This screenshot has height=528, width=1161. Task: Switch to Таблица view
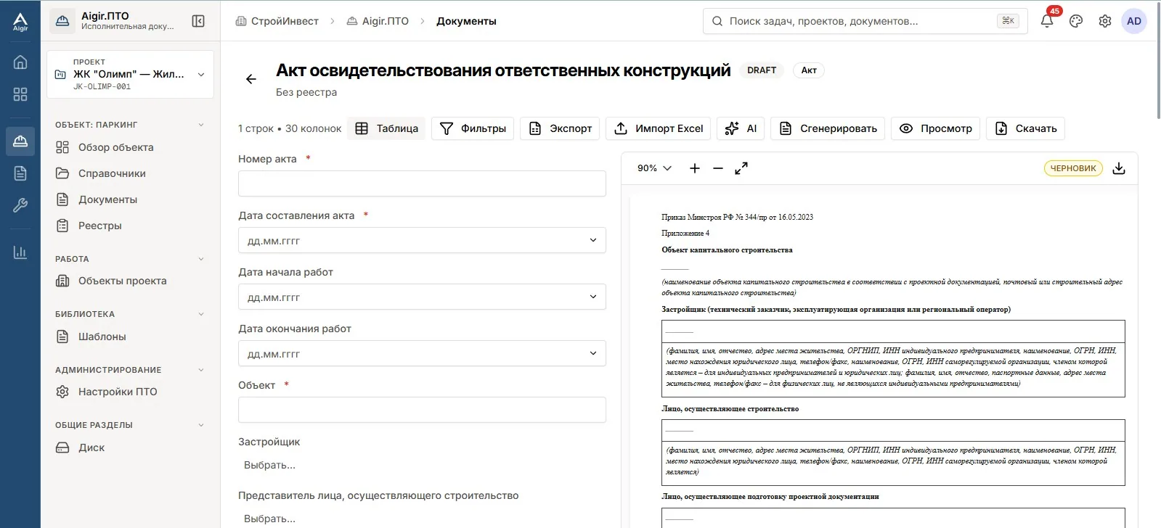pyautogui.click(x=386, y=128)
